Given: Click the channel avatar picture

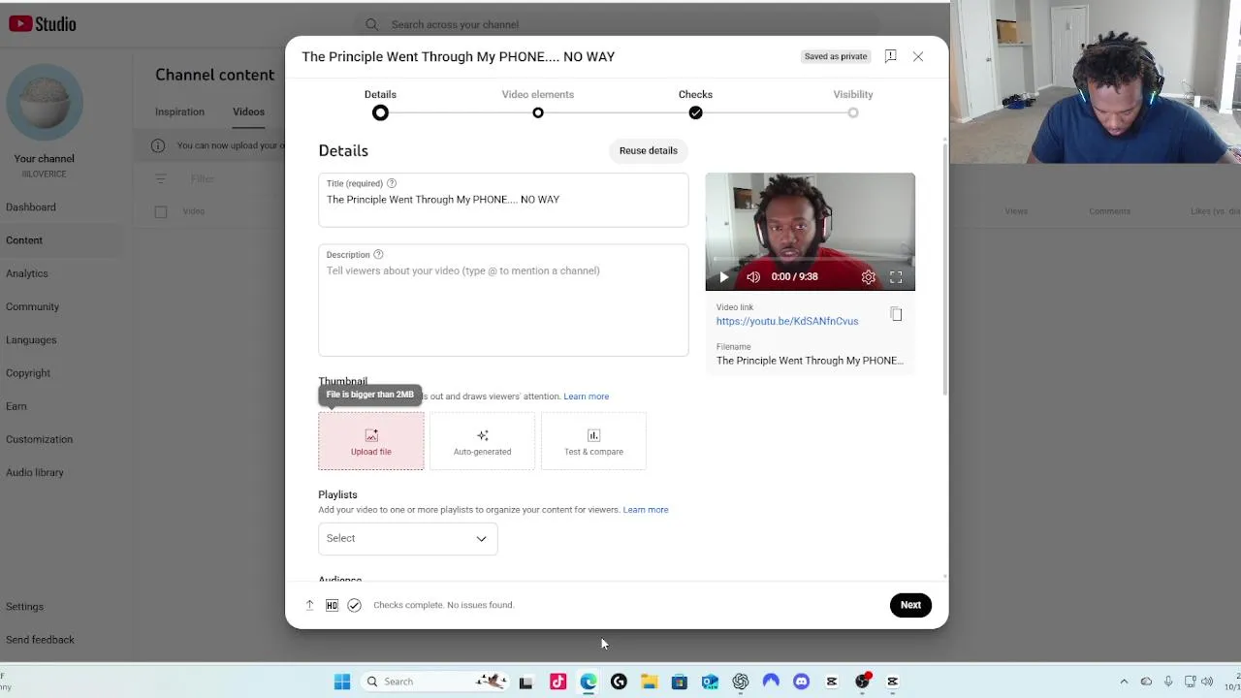Looking at the screenshot, I should click(x=45, y=103).
